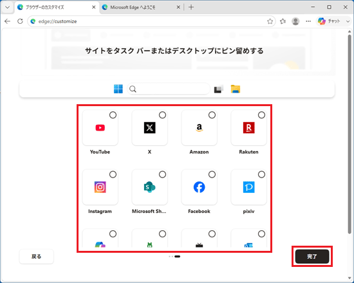Close the ブラウザーのカスタマイズ tab
Screen dimensions: 354x283
94,7
